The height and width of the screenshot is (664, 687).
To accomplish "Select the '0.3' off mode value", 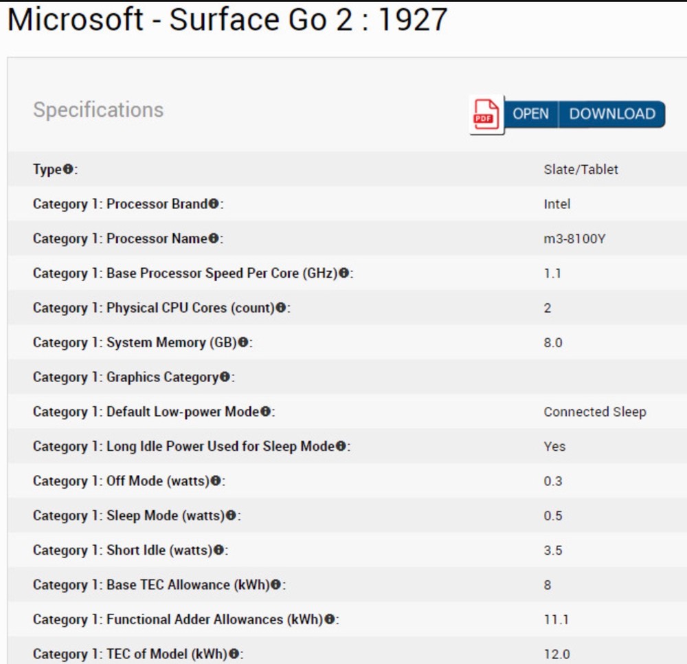I will (x=553, y=480).
